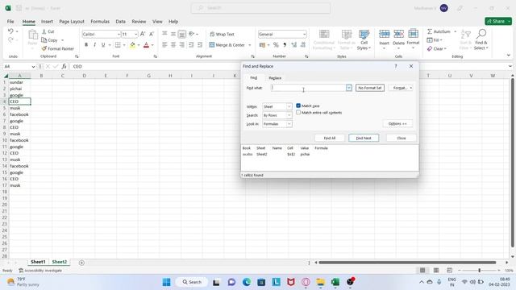Select the found result row pichai
The height and width of the screenshot is (290, 516).
pos(329,154)
